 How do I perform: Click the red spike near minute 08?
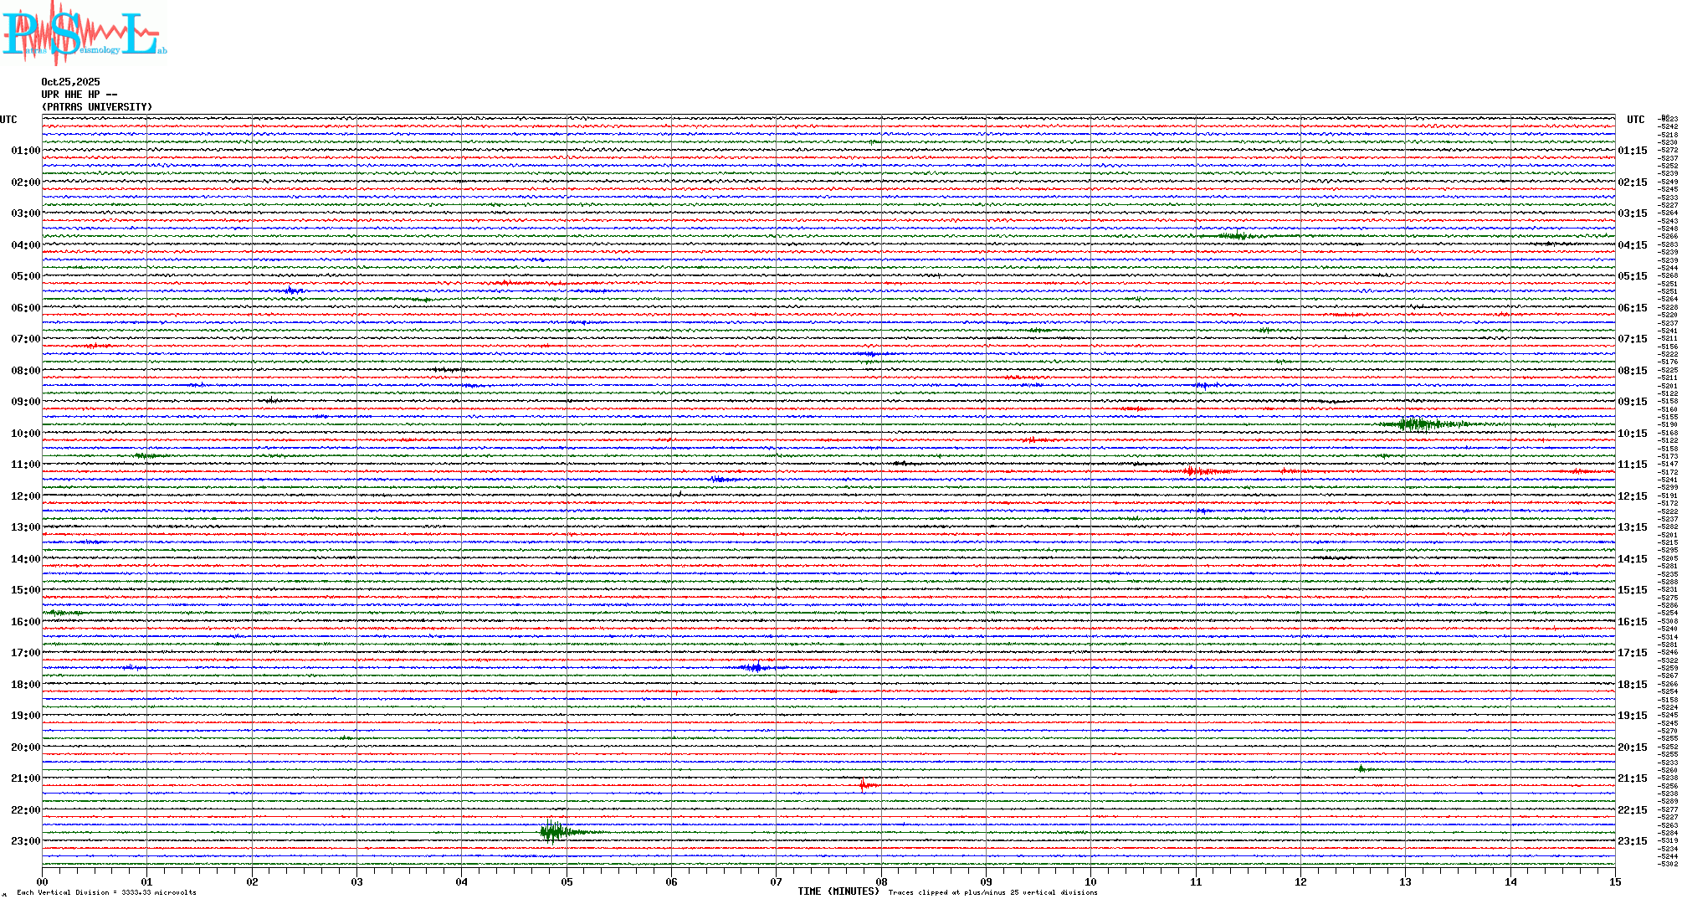point(864,785)
